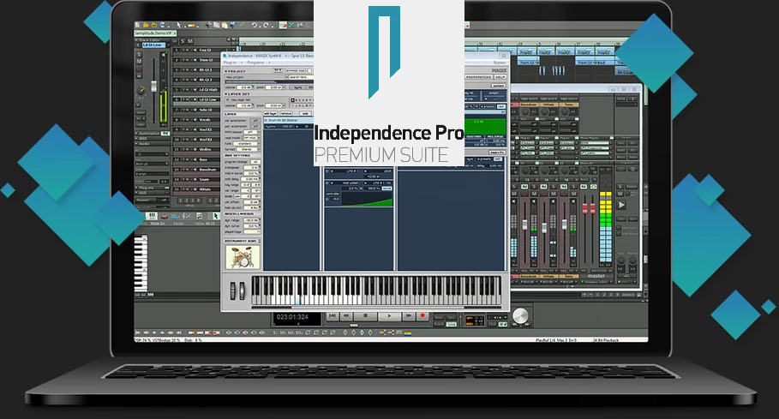This screenshot has width=779, height=419.
Task: Open the drum editor icon in MIDI editor
Action: coord(165,217)
